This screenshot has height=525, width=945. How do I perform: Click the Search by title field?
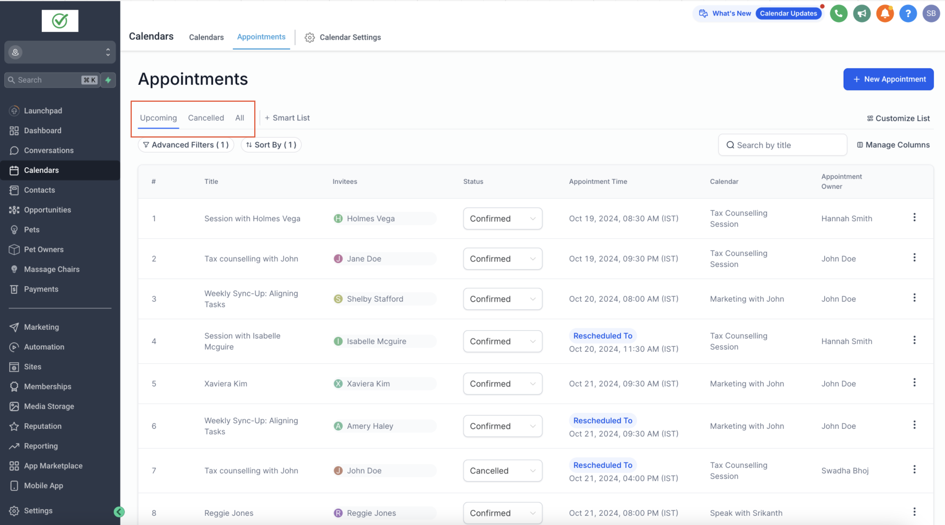click(x=782, y=145)
